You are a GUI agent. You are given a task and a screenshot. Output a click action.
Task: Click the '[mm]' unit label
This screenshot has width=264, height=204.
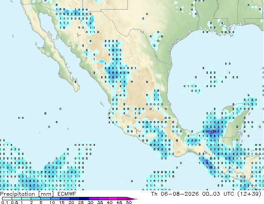46,194
